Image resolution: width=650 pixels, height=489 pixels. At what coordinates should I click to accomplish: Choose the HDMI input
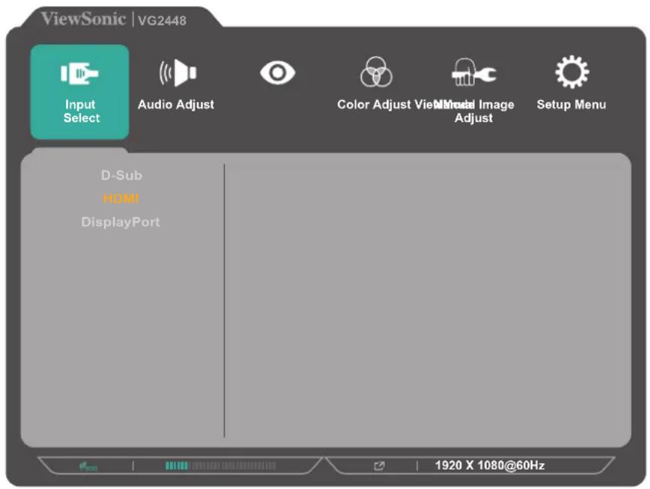pos(121,199)
